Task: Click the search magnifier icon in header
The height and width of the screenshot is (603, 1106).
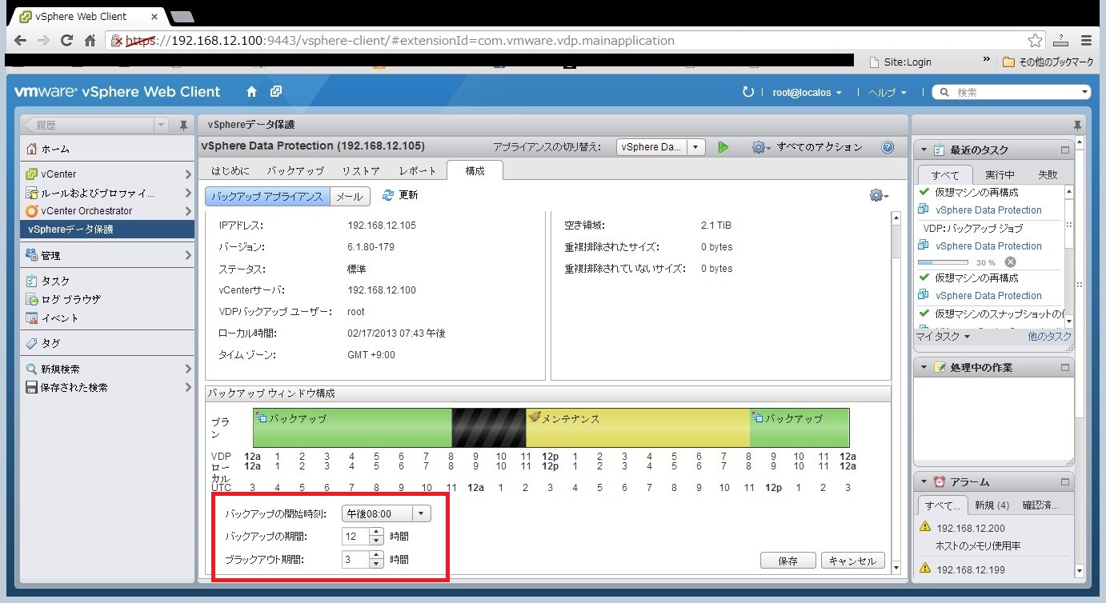Action: click(x=944, y=93)
